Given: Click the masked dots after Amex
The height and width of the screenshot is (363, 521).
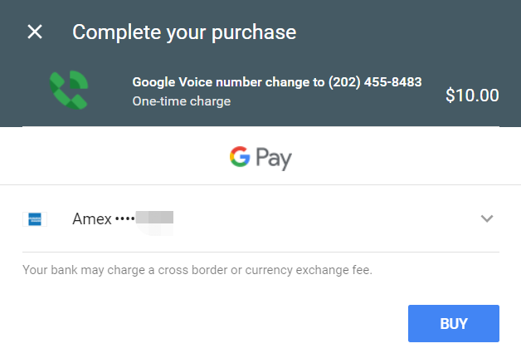Looking at the screenshot, I should (x=125, y=219).
